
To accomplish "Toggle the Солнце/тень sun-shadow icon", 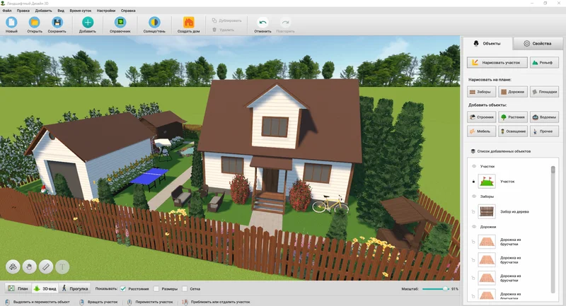I will coord(154,23).
